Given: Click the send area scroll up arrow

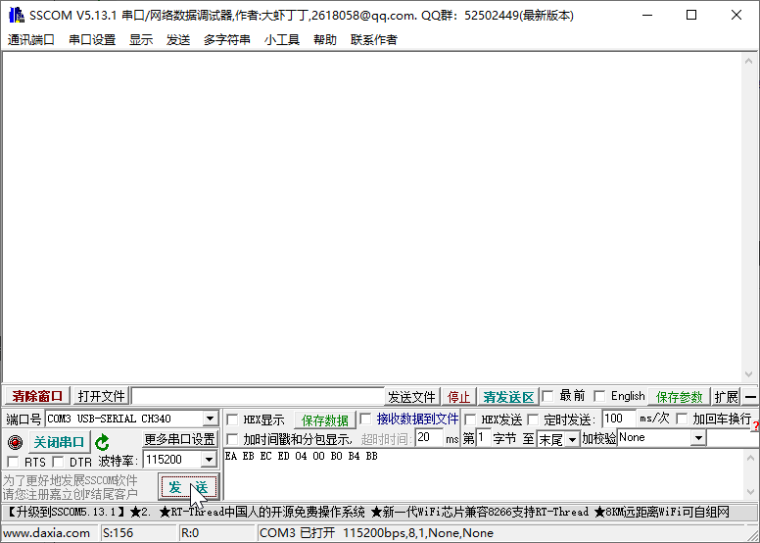Looking at the screenshot, I should [750, 458].
